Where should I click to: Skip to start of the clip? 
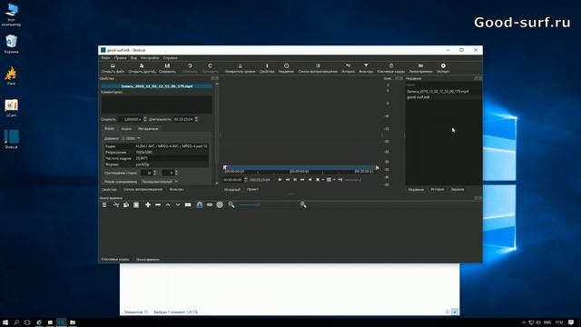coord(280,180)
